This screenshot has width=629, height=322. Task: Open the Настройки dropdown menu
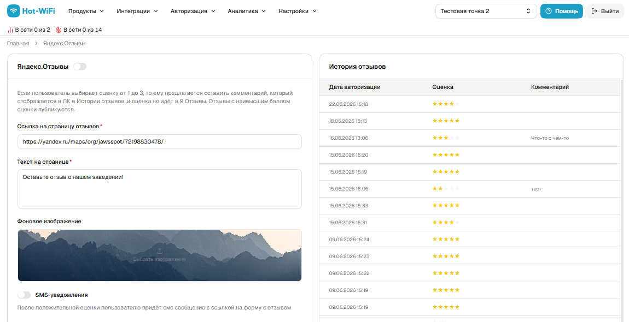(x=298, y=11)
